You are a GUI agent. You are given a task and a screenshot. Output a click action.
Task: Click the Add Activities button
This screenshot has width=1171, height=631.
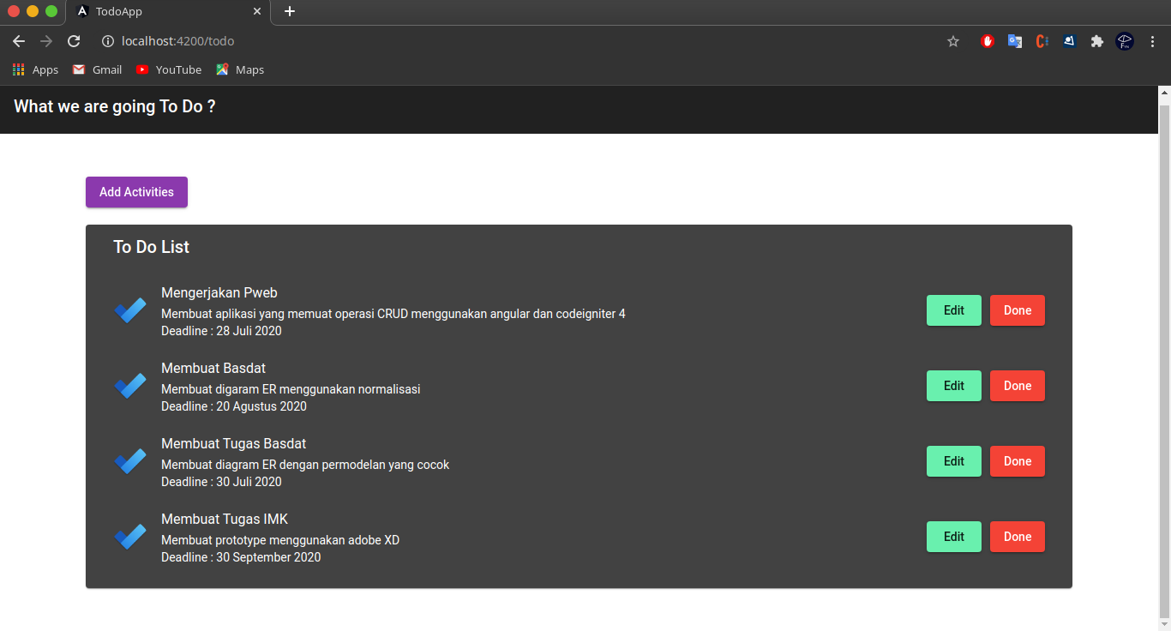click(136, 192)
